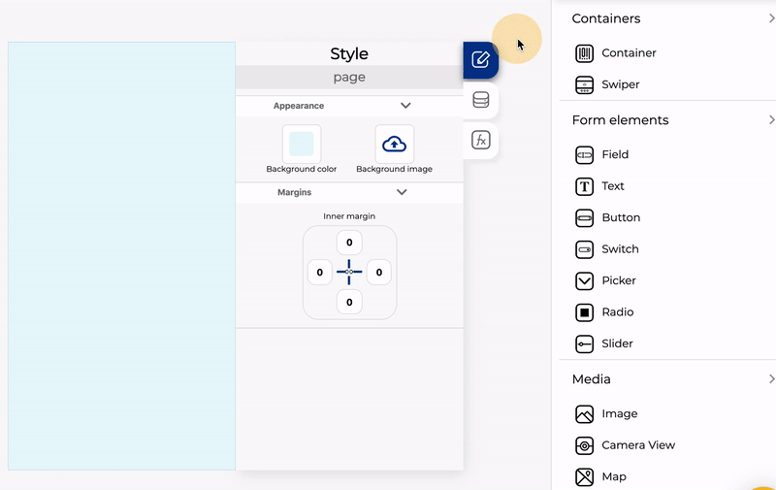Select the Slider component icon

click(585, 344)
